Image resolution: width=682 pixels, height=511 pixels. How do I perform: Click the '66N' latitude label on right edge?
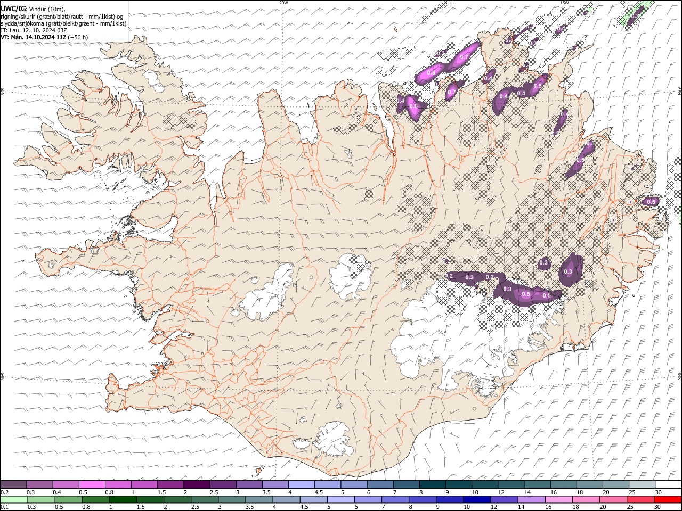[x=679, y=92]
